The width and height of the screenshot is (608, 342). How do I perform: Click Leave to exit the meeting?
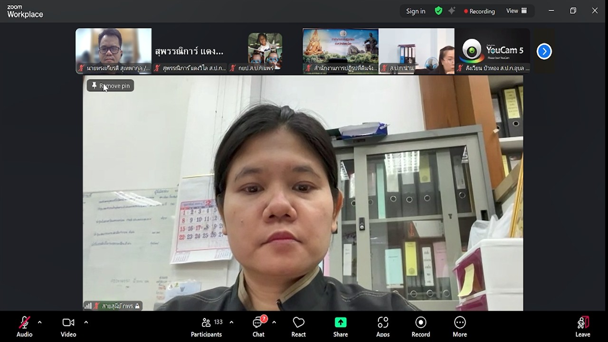pyautogui.click(x=582, y=323)
